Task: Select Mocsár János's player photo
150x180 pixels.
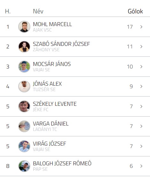Action: click(x=24, y=67)
